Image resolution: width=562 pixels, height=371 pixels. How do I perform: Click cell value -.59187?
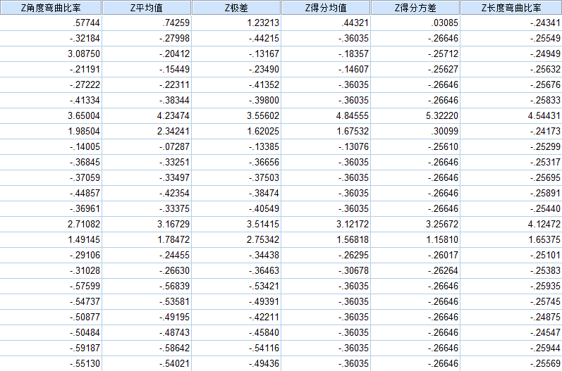[x=85, y=348]
